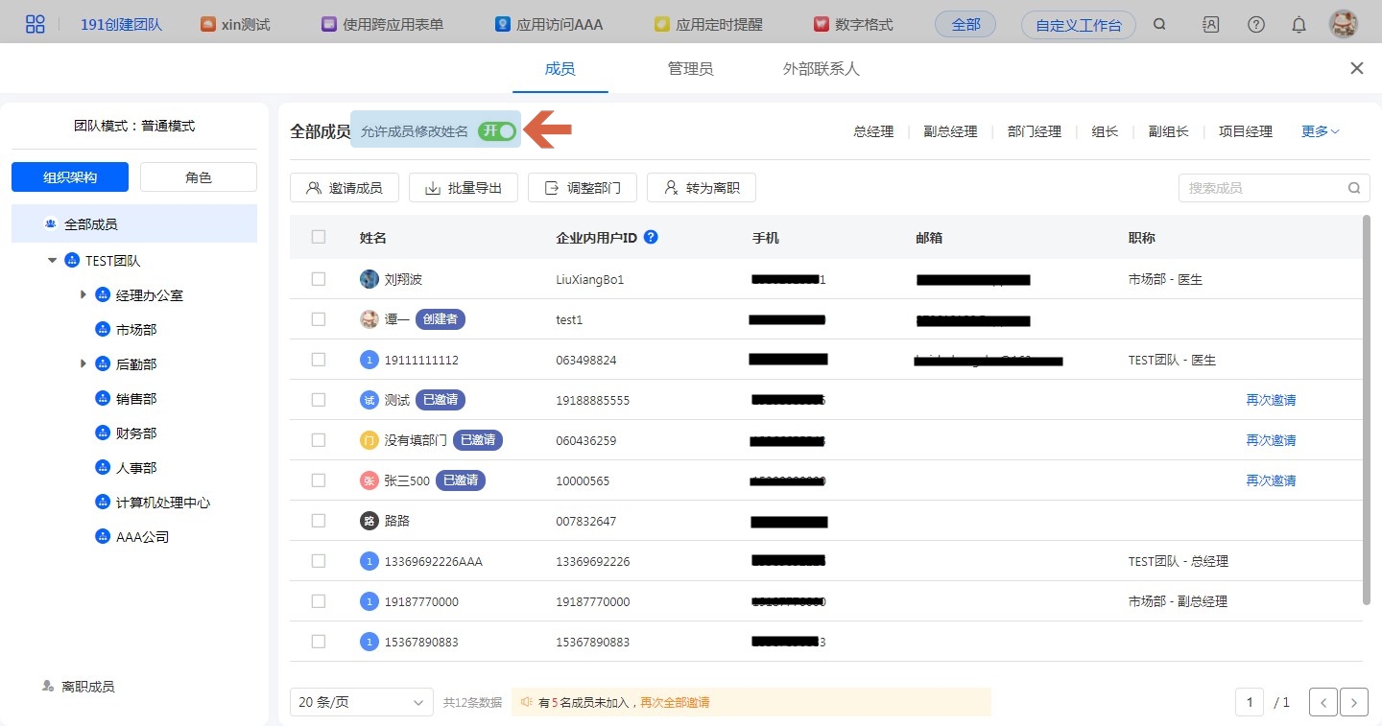The width and height of the screenshot is (1382, 726).
Task: Tick the checkbox for 刘翔波
Action: (319, 279)
